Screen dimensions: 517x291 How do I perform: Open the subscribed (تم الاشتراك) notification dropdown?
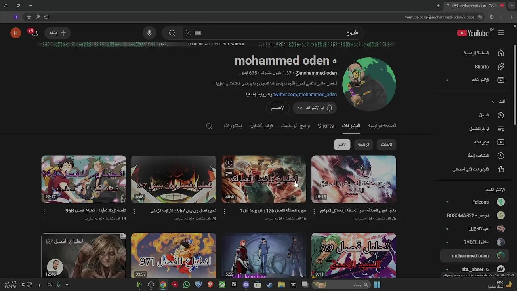click(315, 108)
